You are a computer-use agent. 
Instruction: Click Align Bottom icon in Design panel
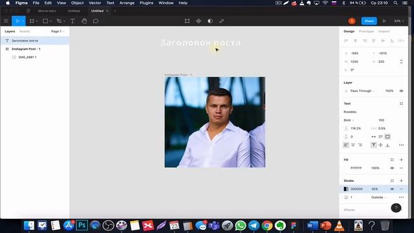point(392,41)
